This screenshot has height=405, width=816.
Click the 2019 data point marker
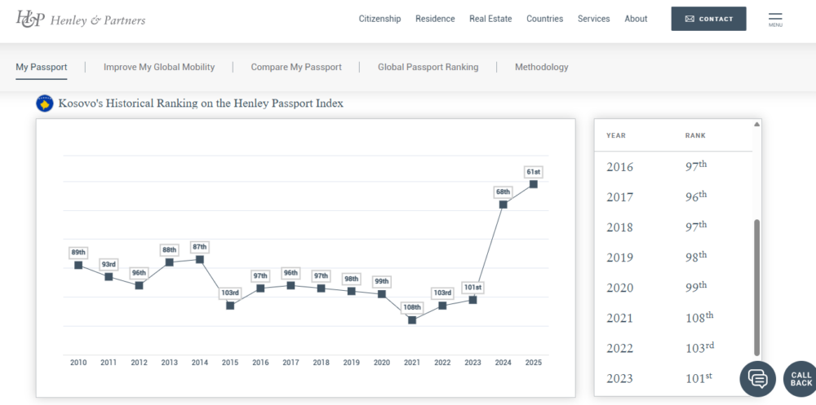pyautogui.click(x=351, y=291)
